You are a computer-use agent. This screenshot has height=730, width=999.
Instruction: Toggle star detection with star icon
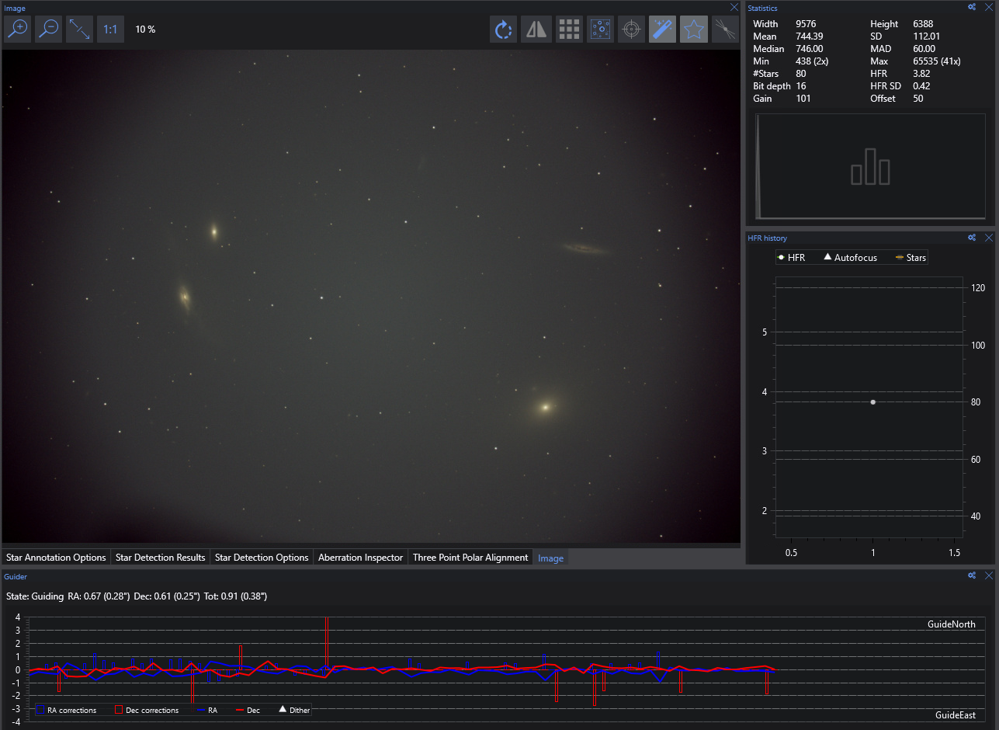click(x=693, y=30)
